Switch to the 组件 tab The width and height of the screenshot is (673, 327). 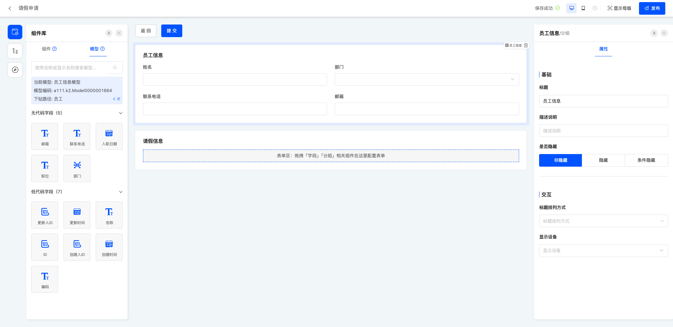[49, 49]
